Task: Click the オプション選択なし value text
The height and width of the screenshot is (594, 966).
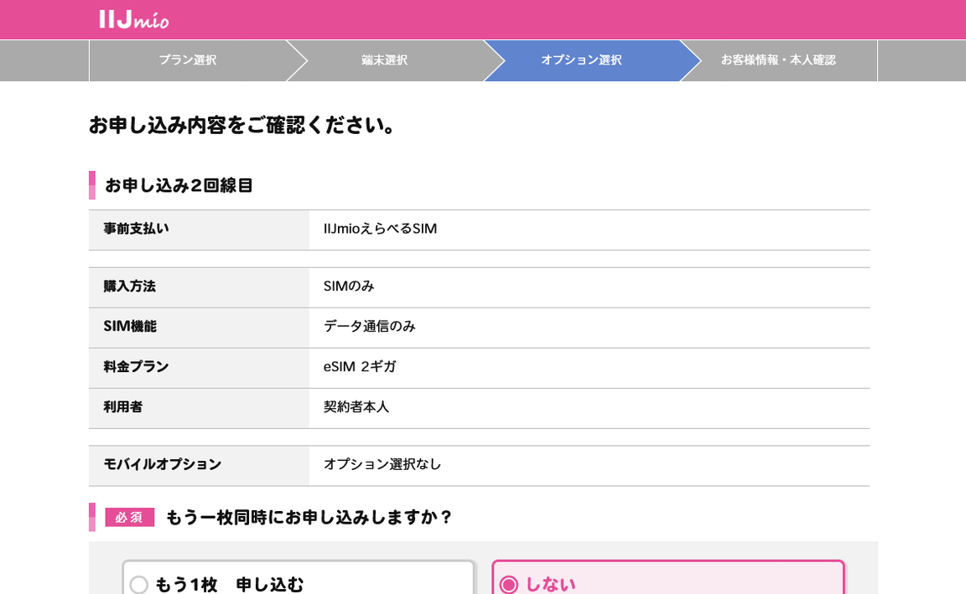Action: point(382,464)
